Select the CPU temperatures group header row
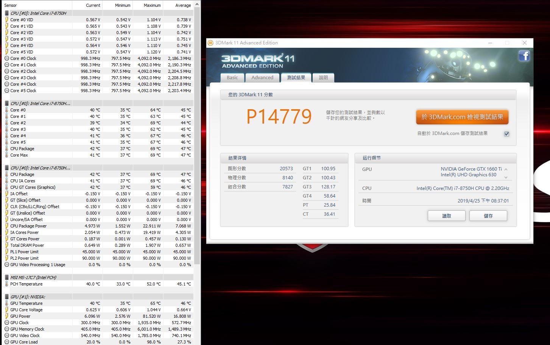The width and height of the screenshot is (550, 345). [98, 103]
